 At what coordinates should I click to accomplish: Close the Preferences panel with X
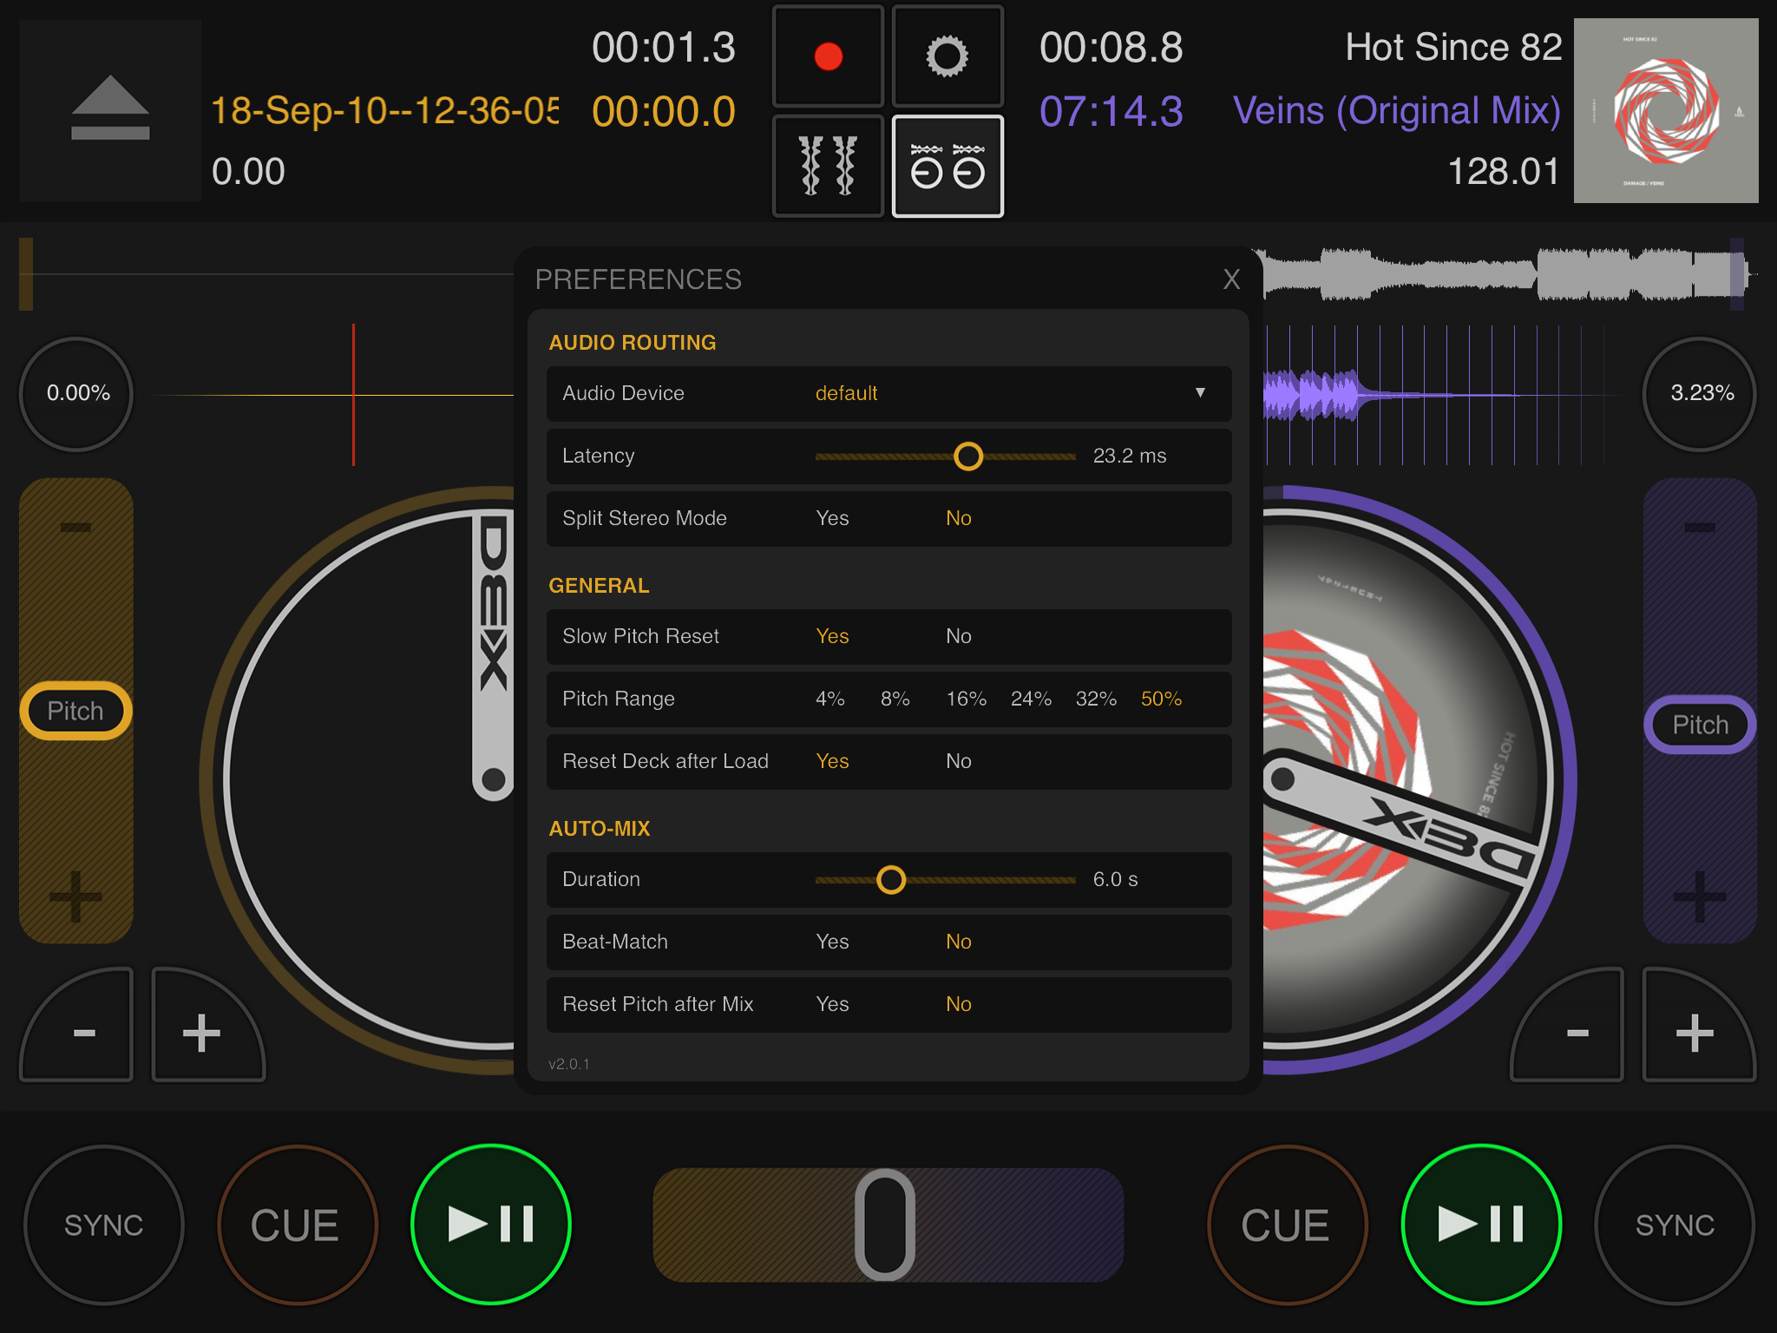pyautogui.click(x=1230, y=279)
